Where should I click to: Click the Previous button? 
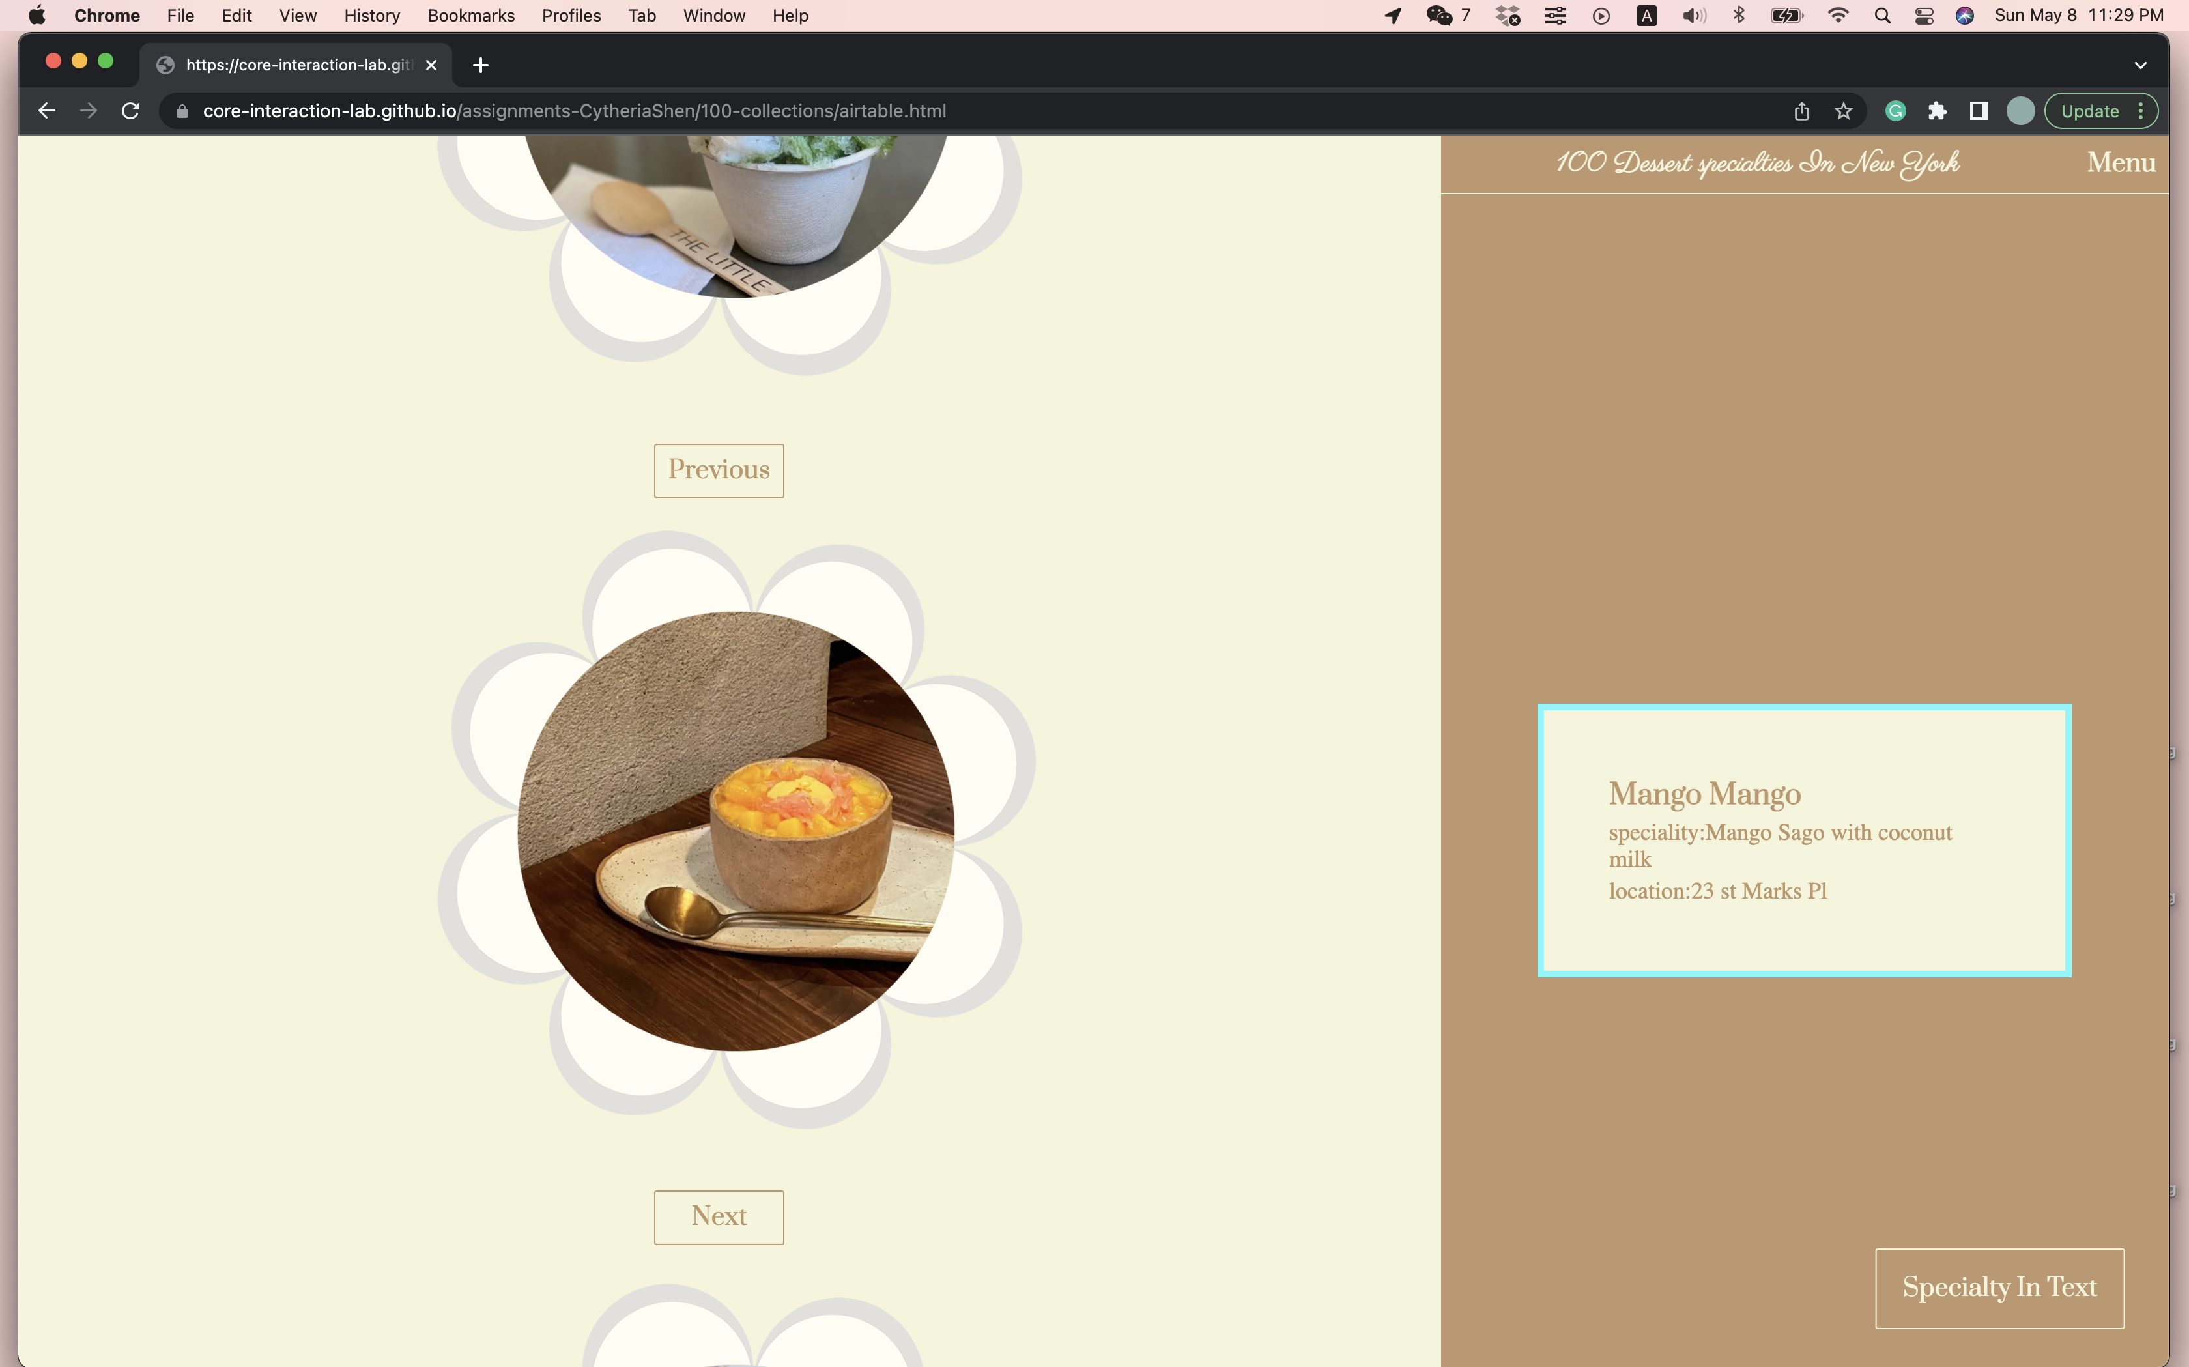pos(719,470)
